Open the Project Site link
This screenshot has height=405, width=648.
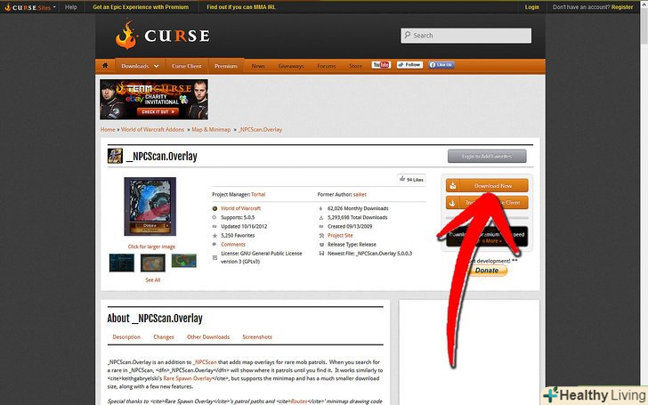[x=340, y=235]
